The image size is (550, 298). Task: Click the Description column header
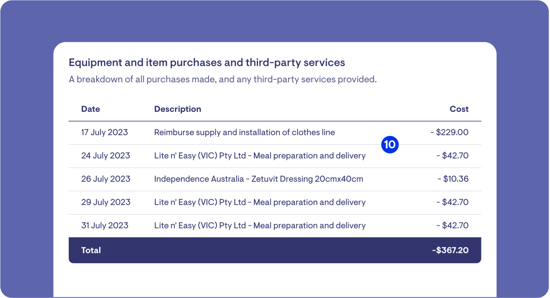(177, 109)
